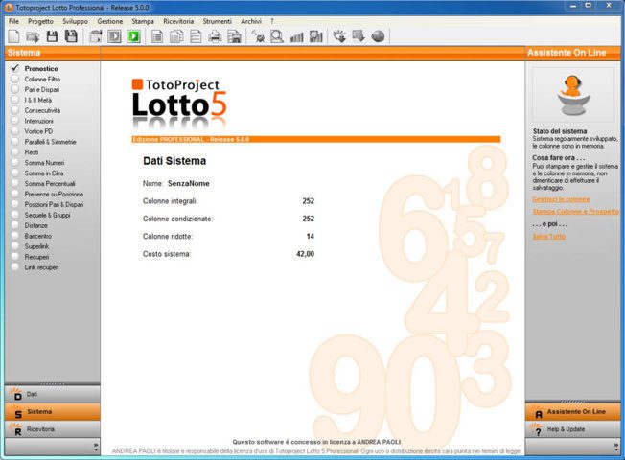The image size is (625, 460).
Task: Open the Somma Numeri filter
Action: pyautogui.click(x=44, y=163)
